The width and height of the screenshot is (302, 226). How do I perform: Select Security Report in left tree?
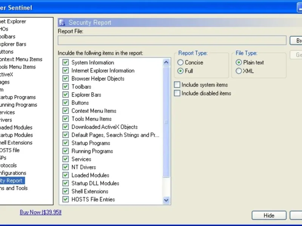tap(12, 181)
